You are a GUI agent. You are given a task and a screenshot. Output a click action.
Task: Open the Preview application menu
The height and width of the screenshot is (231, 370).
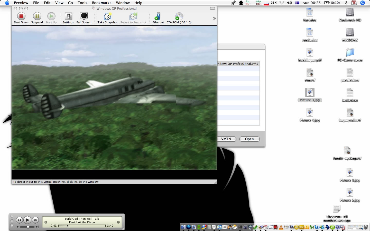coord(21,3)
